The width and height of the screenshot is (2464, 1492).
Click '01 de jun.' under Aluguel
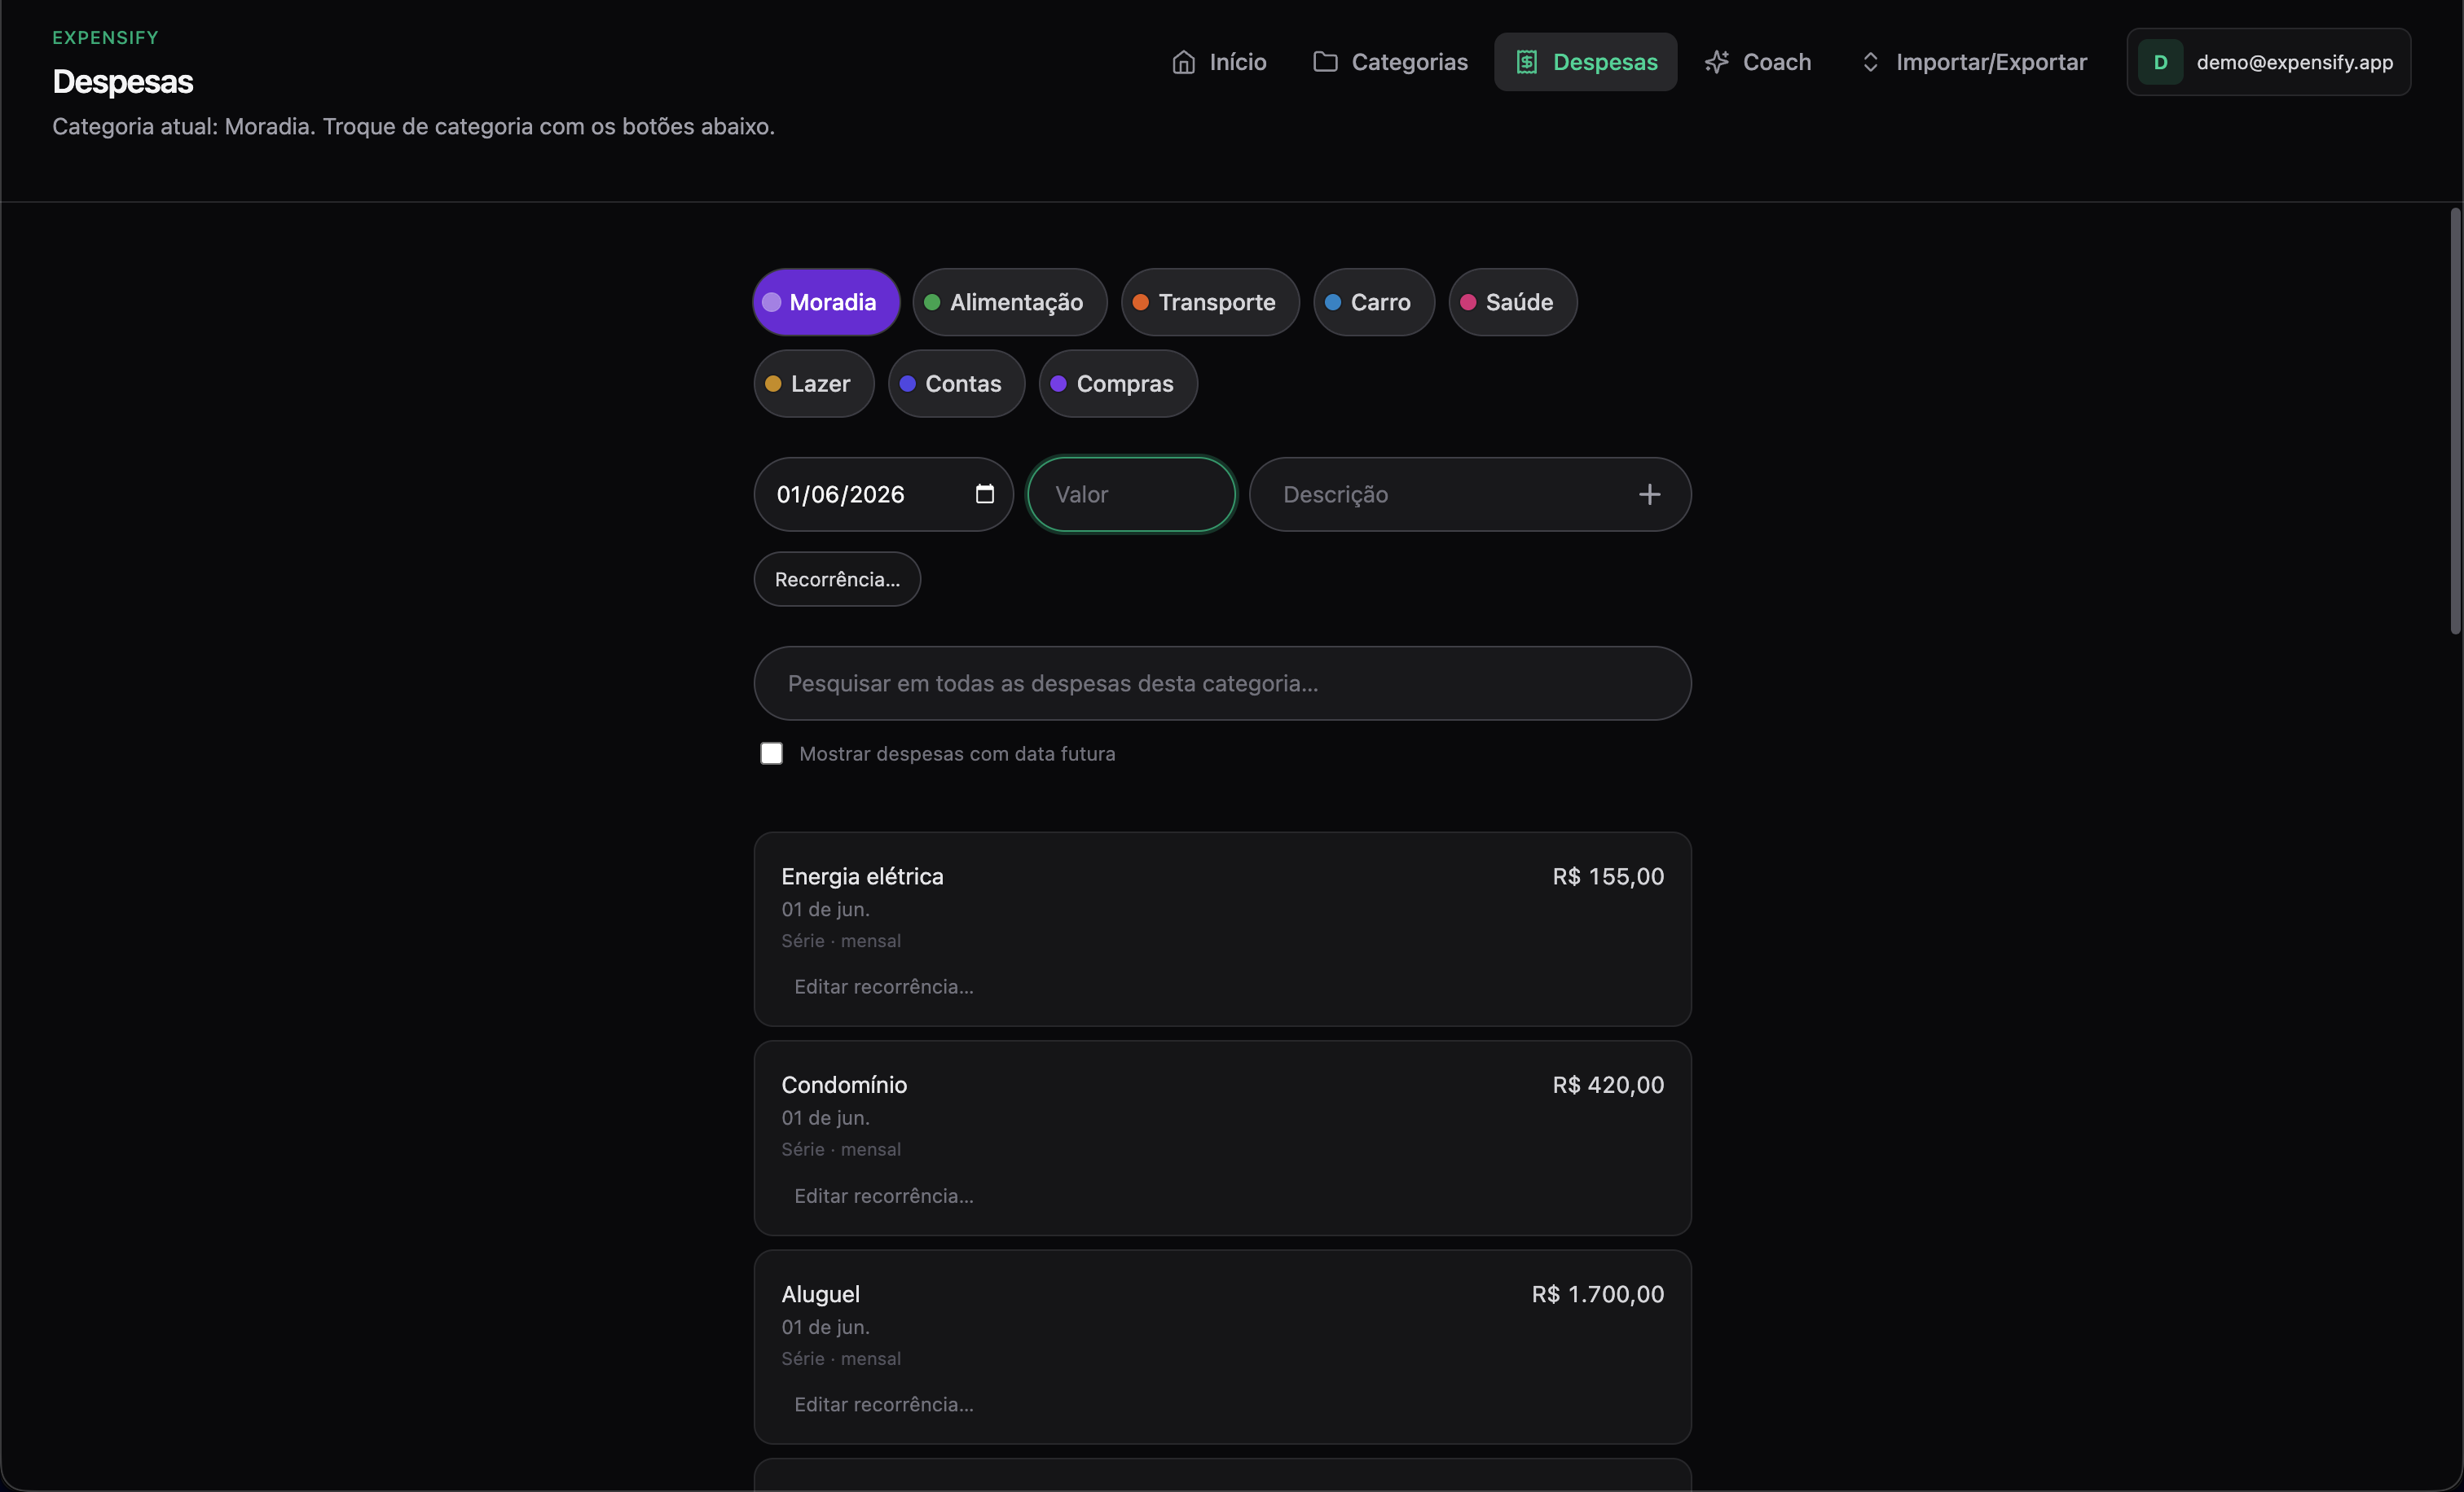(x=825, y=1327)
